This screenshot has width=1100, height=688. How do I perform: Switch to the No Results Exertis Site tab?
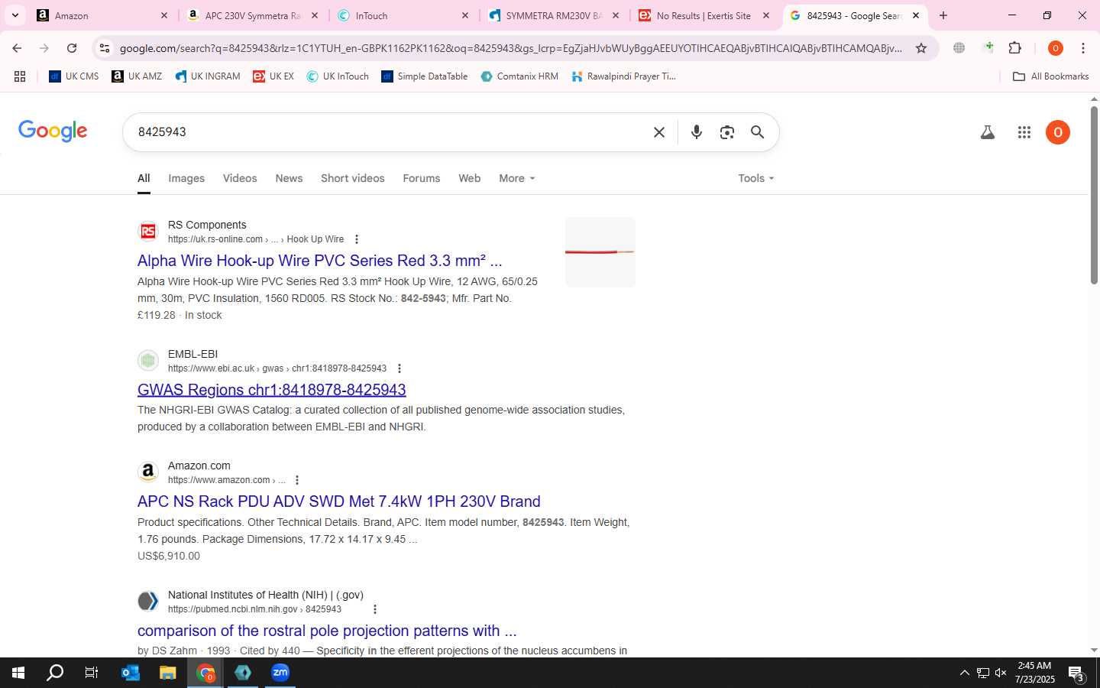(x=704, y=15)
